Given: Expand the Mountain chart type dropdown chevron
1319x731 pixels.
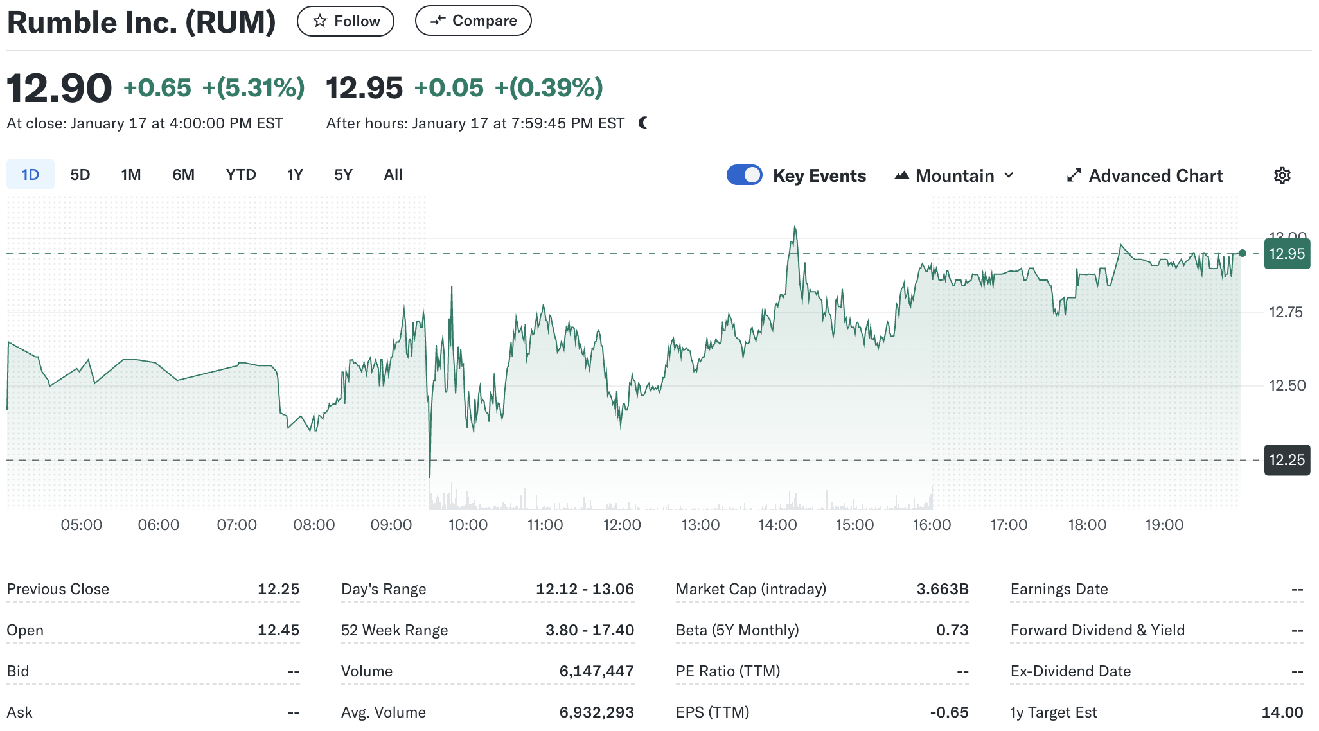Looking at the screenshot, I should pos(1009,175).
